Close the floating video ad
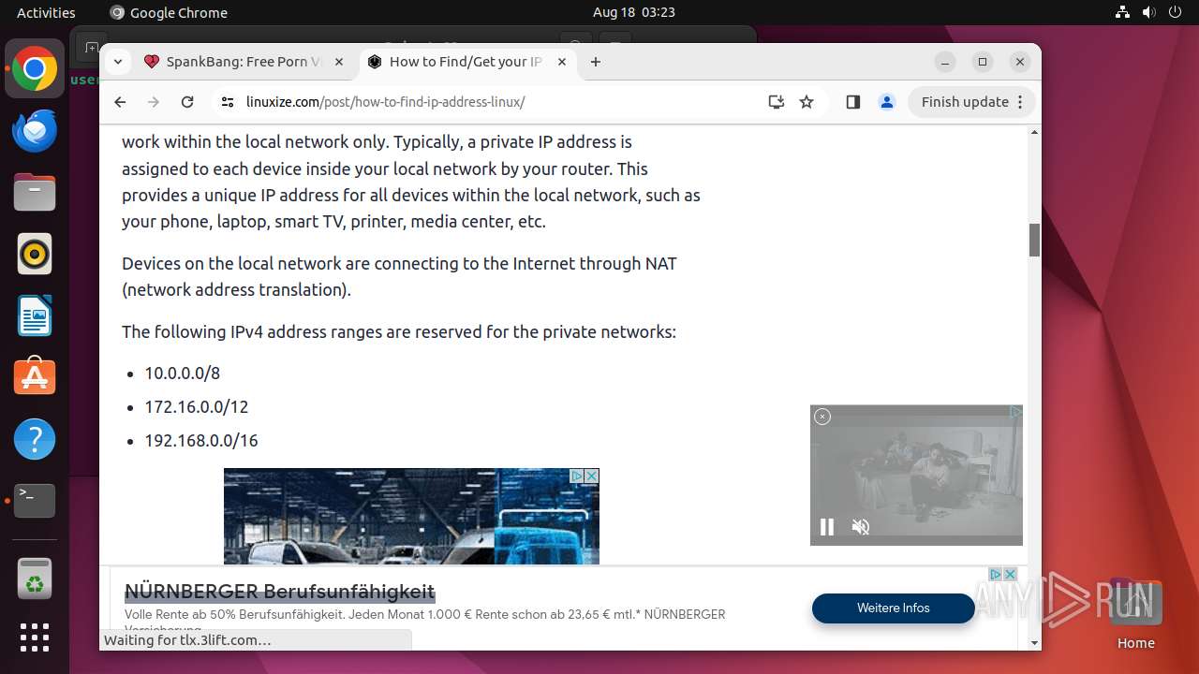Viewport: 1199px width, 674px height. tap(822, 417)
